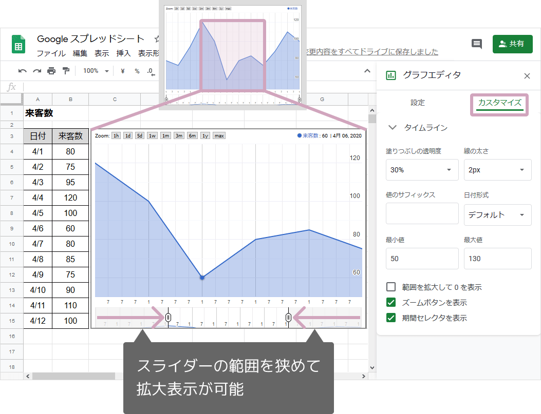Select row header 16
The image size is (541, 414).
coord(12,336)
